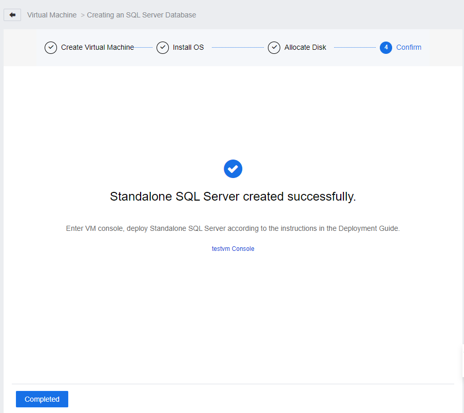
Task: Open the testvm Console link
Action: [x=233, y=249]
